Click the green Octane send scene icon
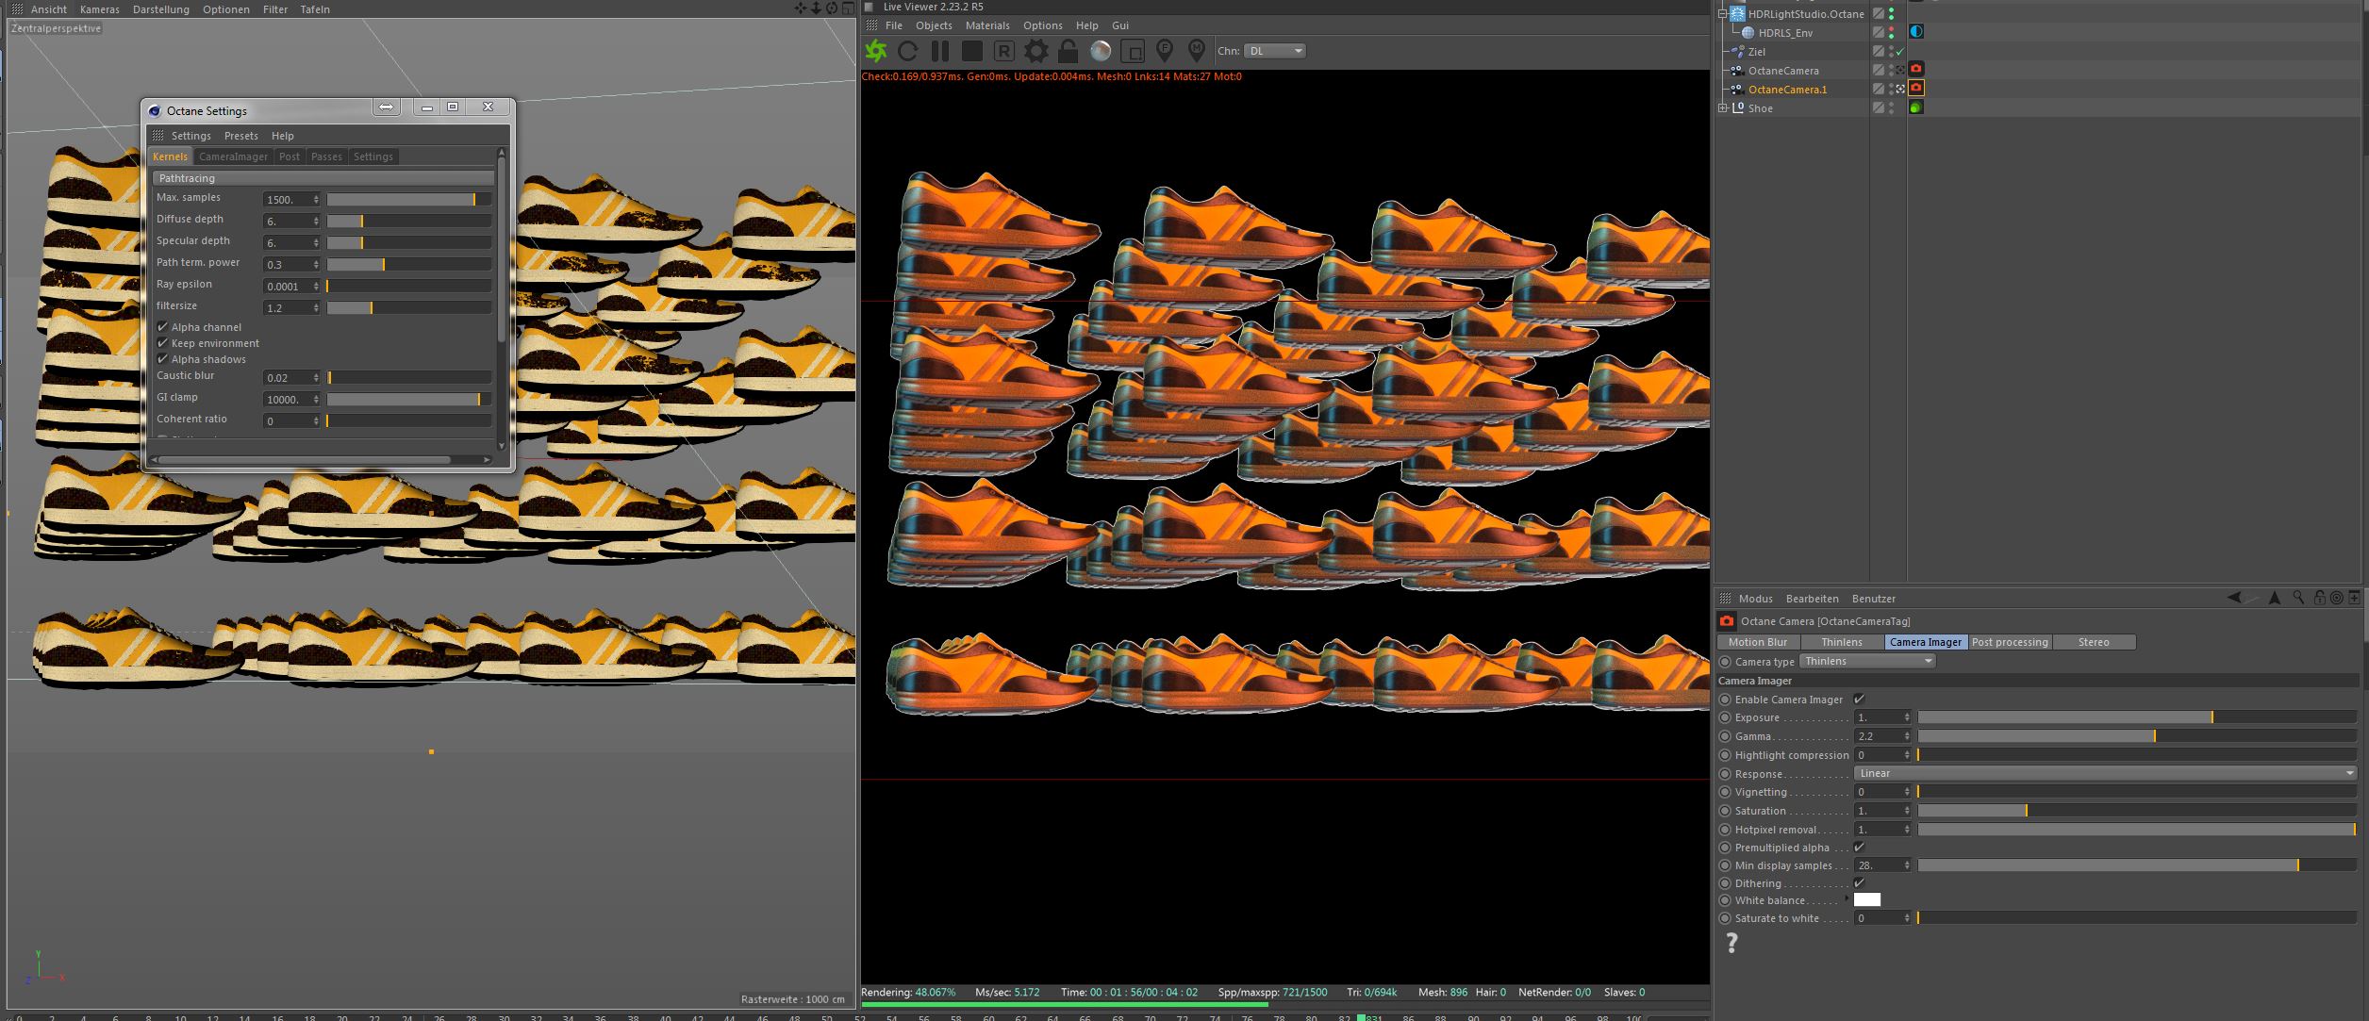Viewport: 2369px width, 1021px height. [876, 51]
